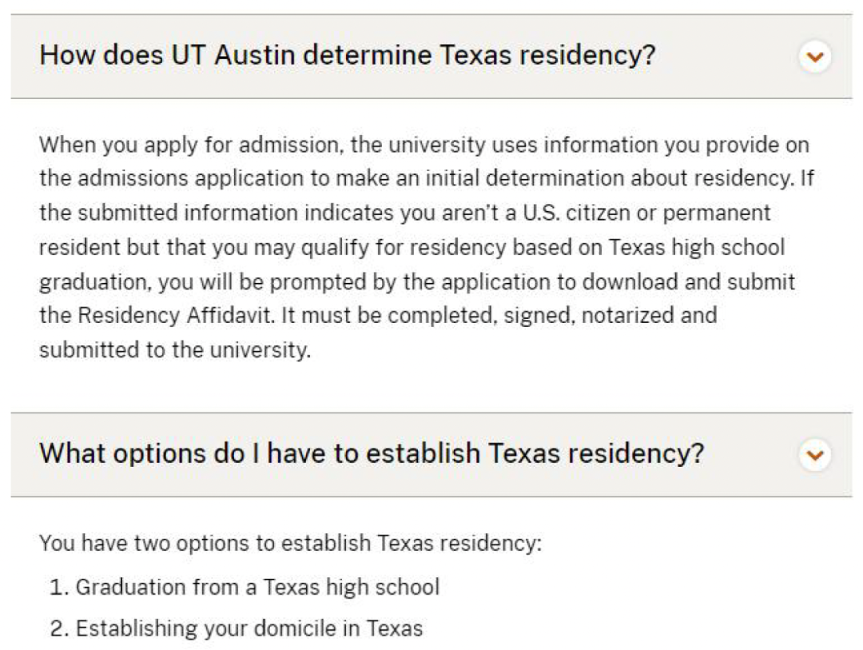The height and width of the screenshot is (650, 863).
Task: Click the gray accordion bar for residency determination
Action: [x=431, y=57]
